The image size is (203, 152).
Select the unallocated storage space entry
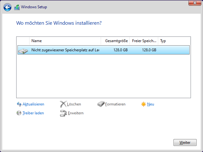coord(65,50)
